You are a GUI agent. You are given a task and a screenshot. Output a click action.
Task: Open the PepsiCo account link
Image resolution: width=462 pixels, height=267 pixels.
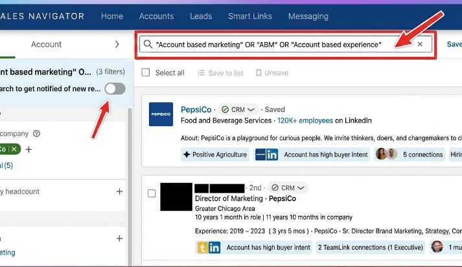[x=196, y=109]
